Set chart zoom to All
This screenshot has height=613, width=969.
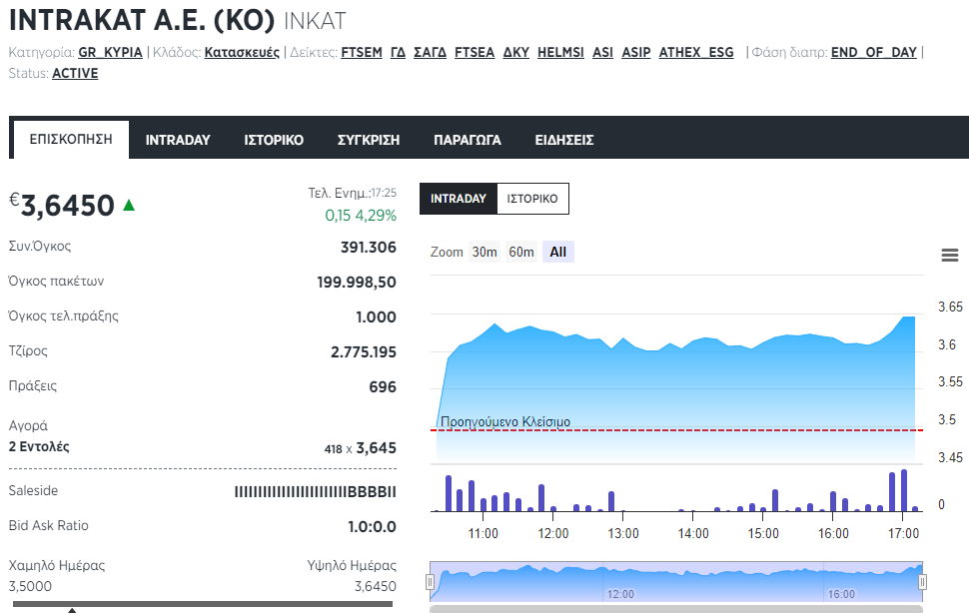558,252
